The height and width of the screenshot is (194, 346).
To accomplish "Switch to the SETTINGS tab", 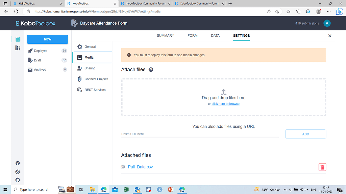I will [x=241, y=35].
